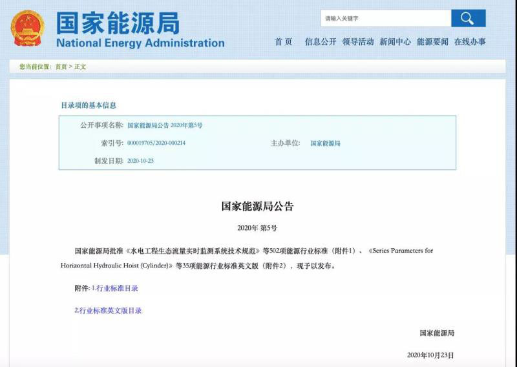
Task: Click the 首页 breadcrumb link
Action: (x=61, y=67)
